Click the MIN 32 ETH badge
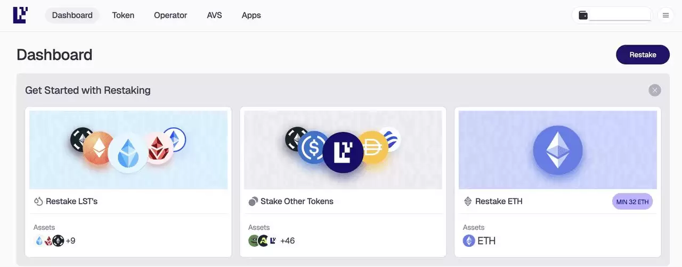This screenshot has width=682, height=267. 632,202
